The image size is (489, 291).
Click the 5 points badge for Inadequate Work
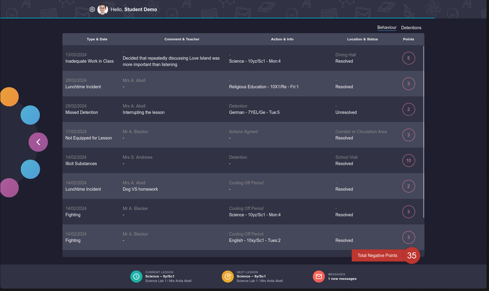pyautogui.click(x=408, y=58)
